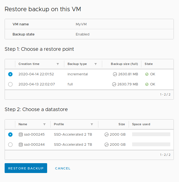The width and height of the screenshot is (179, 182).
Task: Open the Profile column filter
Action: (92, 124)
